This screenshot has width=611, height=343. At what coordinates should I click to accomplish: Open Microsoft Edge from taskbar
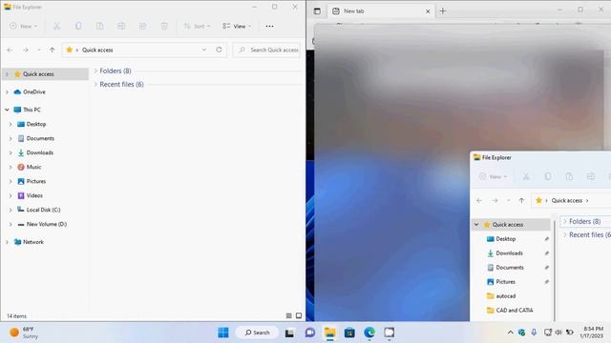coord(369,333)
